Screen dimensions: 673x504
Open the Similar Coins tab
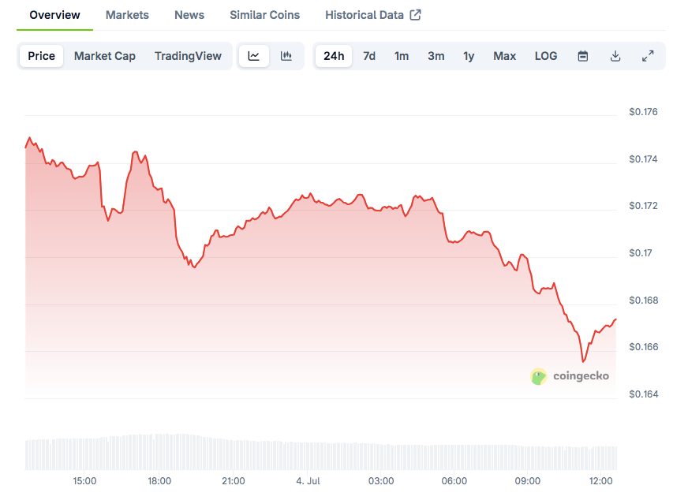(x=265, y=15)
